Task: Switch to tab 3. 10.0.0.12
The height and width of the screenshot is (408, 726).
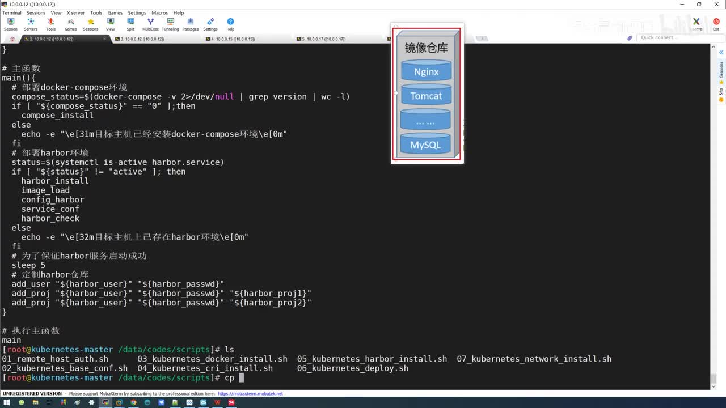Action: coord(157,39)
